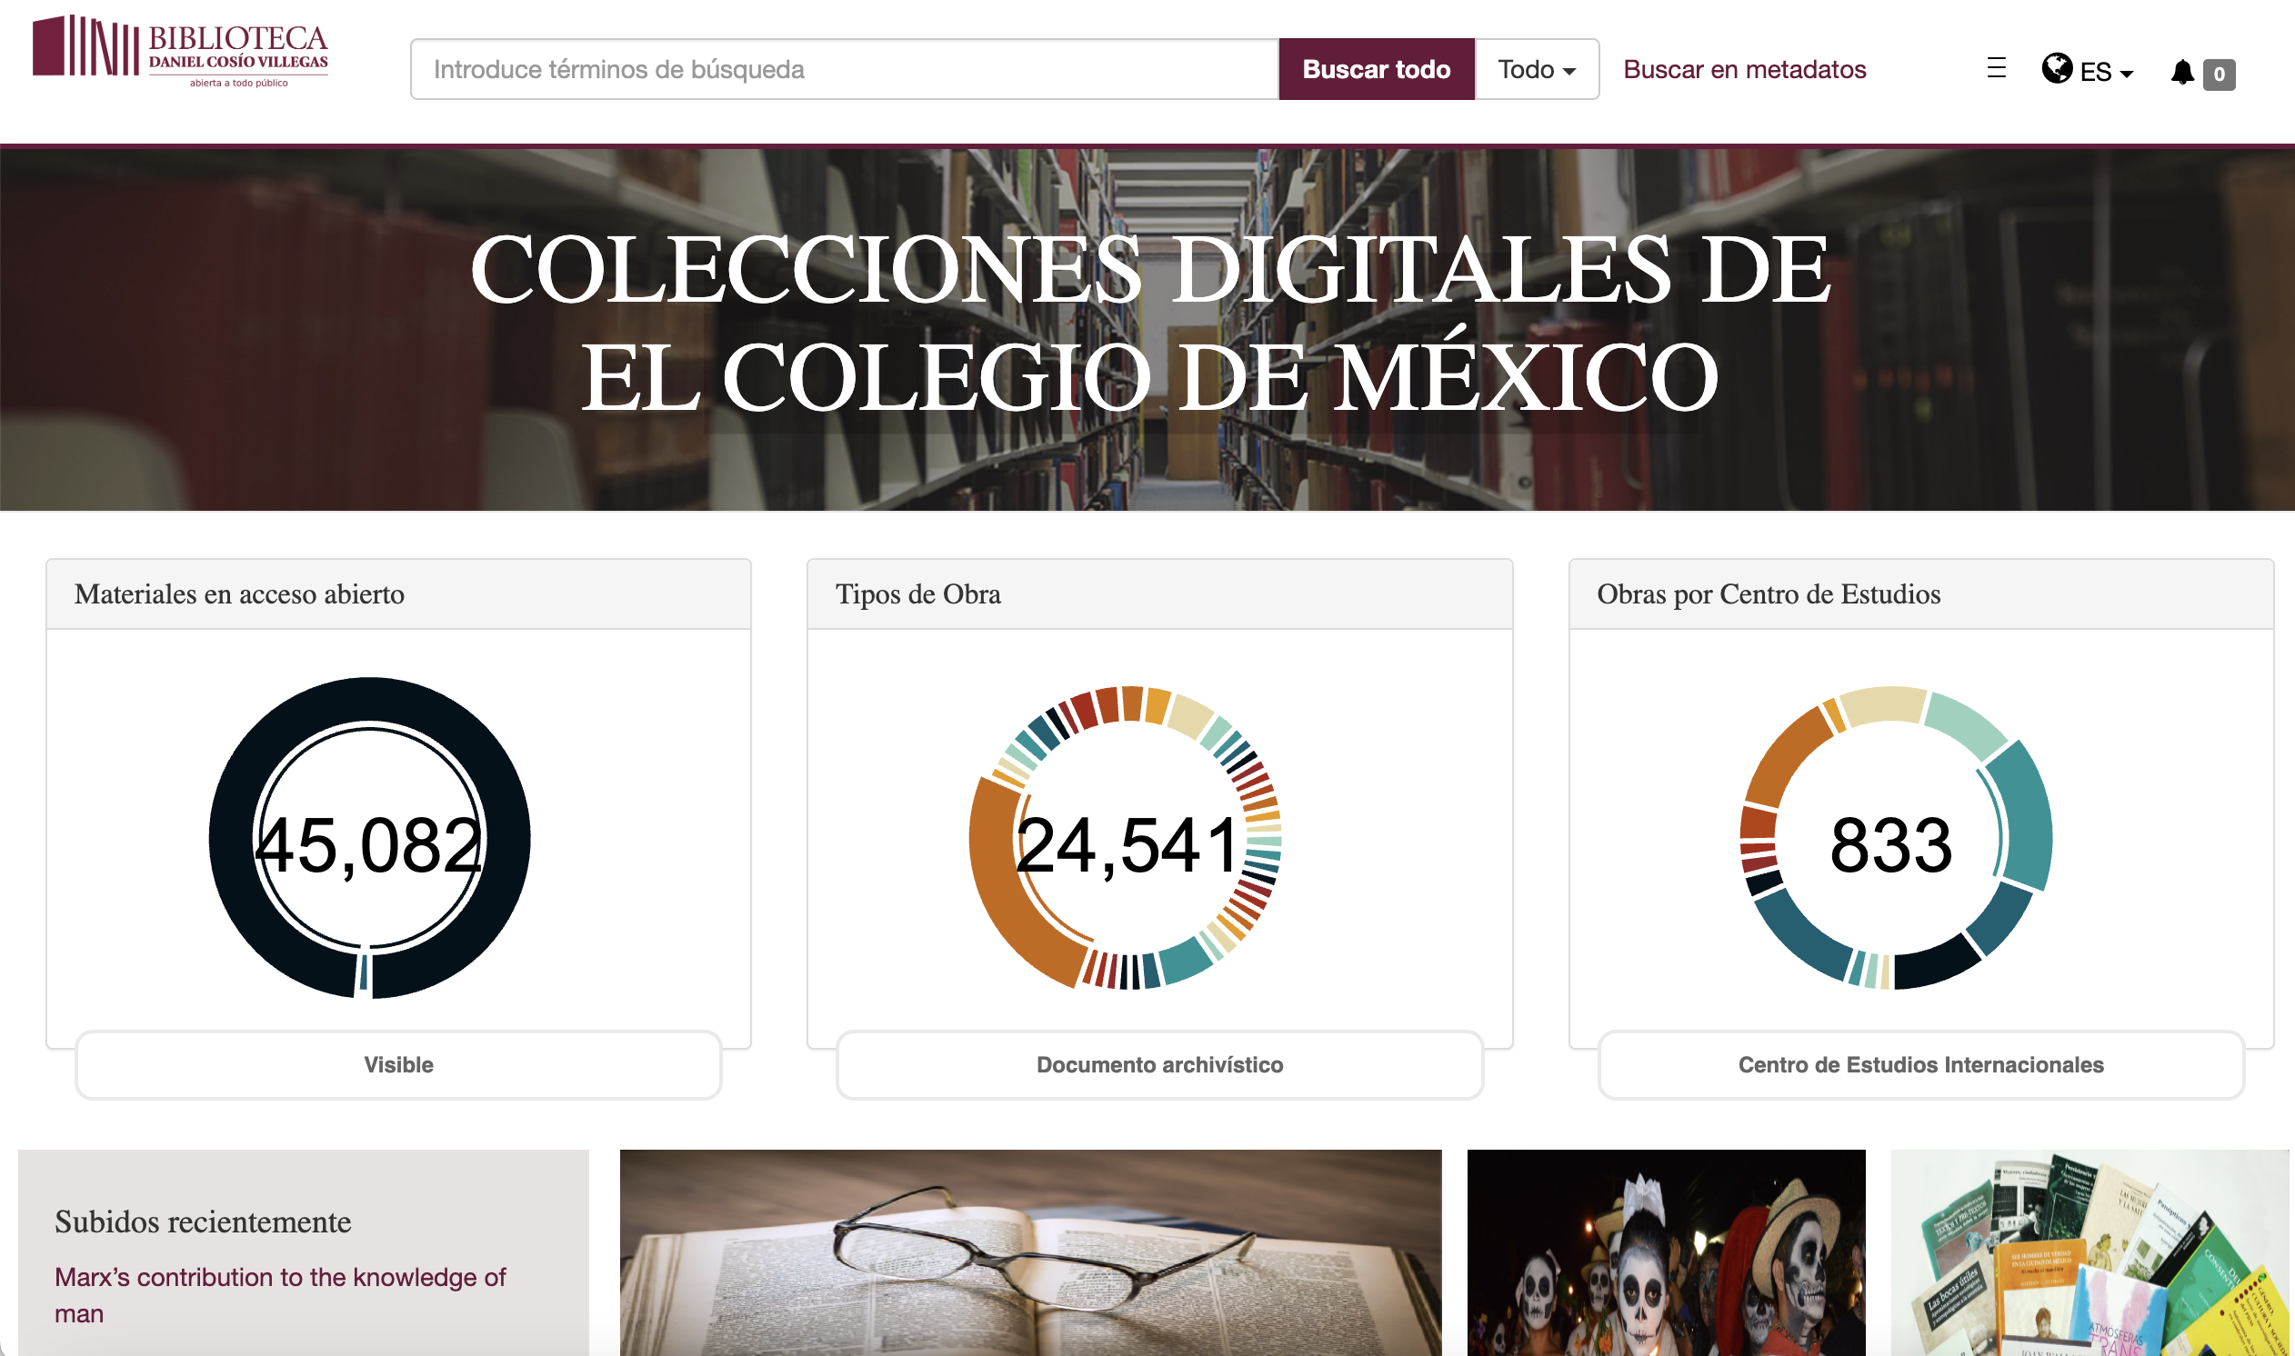Click the Buscar todo button

(x=1377, y=69)
